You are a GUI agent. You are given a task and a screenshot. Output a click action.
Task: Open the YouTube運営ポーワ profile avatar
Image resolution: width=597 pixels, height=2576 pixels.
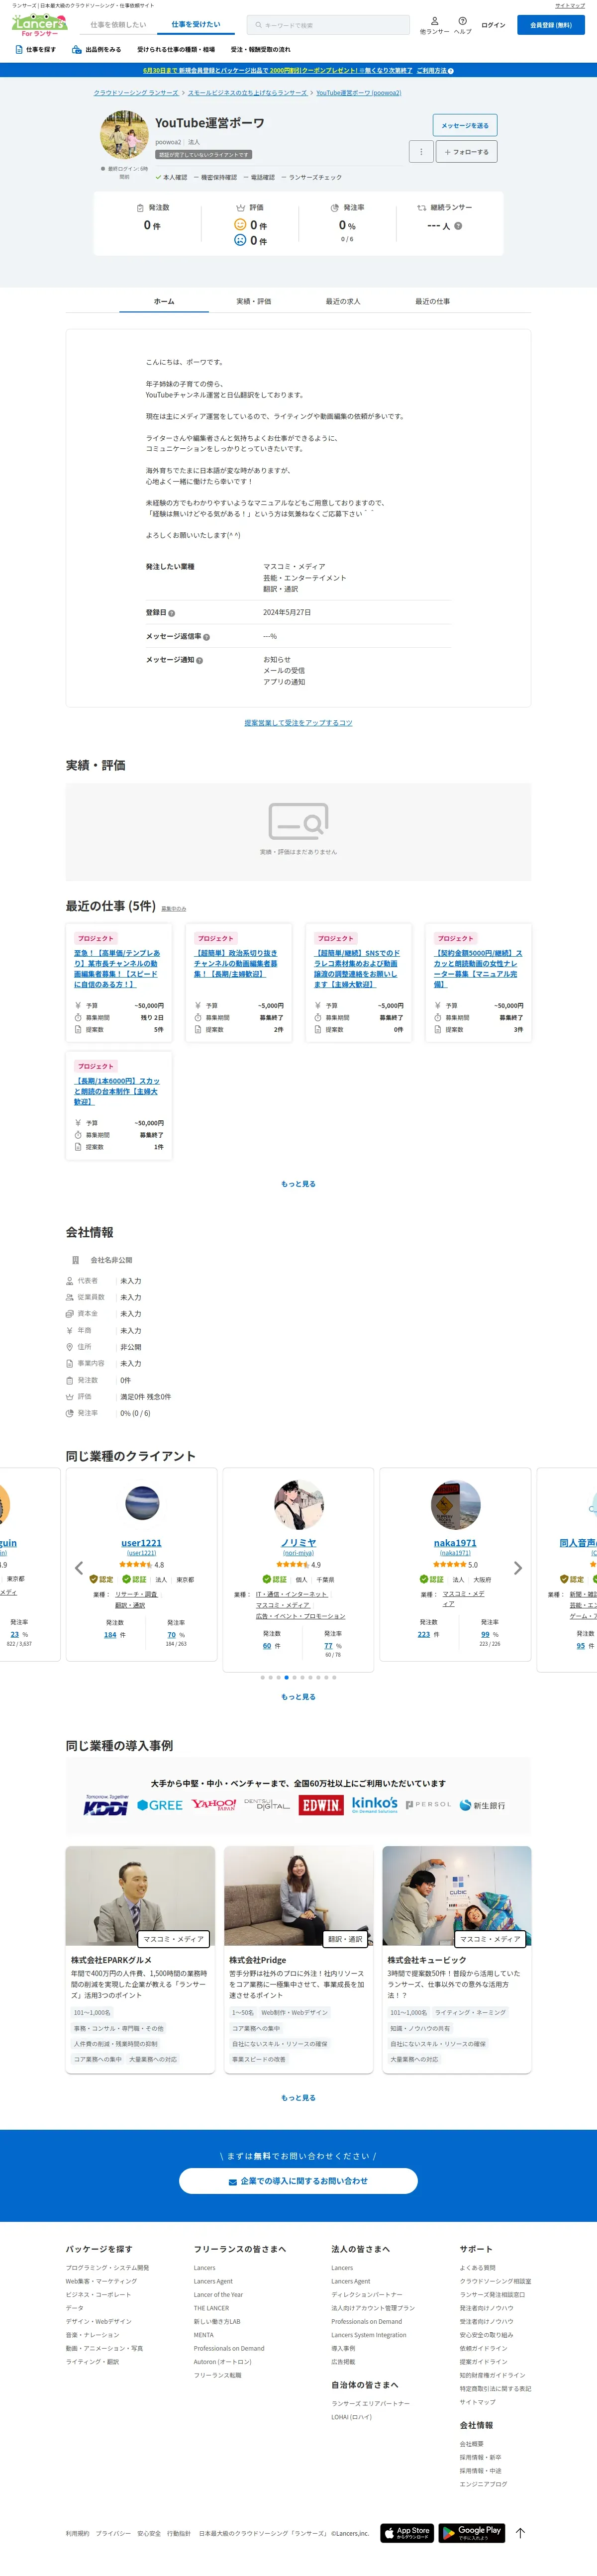click(124, 135)
